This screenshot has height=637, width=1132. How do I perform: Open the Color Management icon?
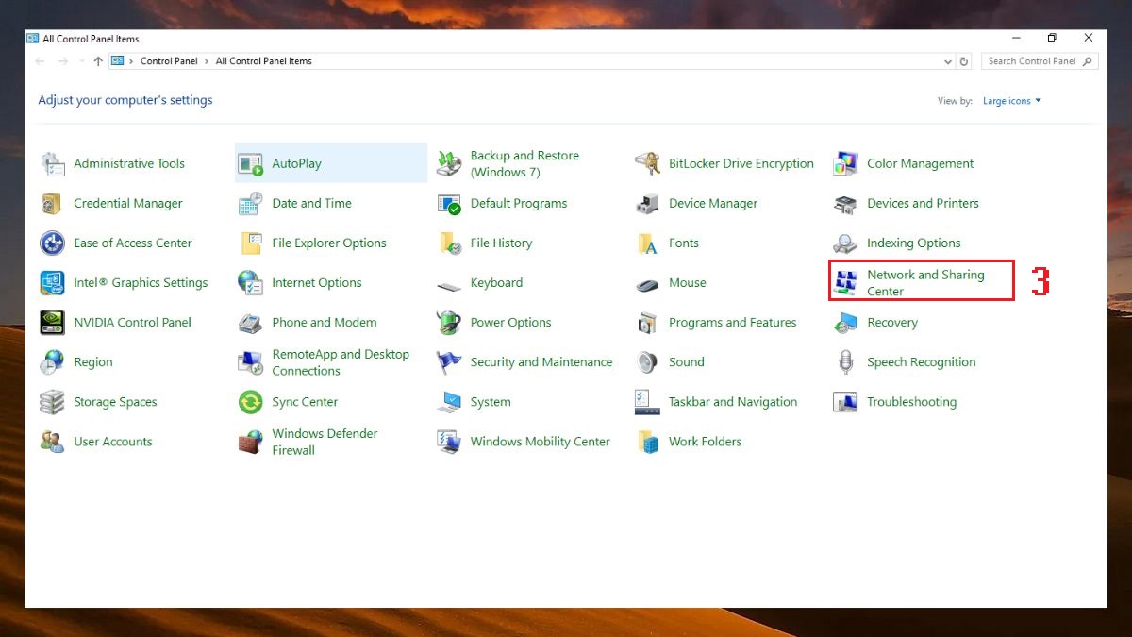click(845, 163)
